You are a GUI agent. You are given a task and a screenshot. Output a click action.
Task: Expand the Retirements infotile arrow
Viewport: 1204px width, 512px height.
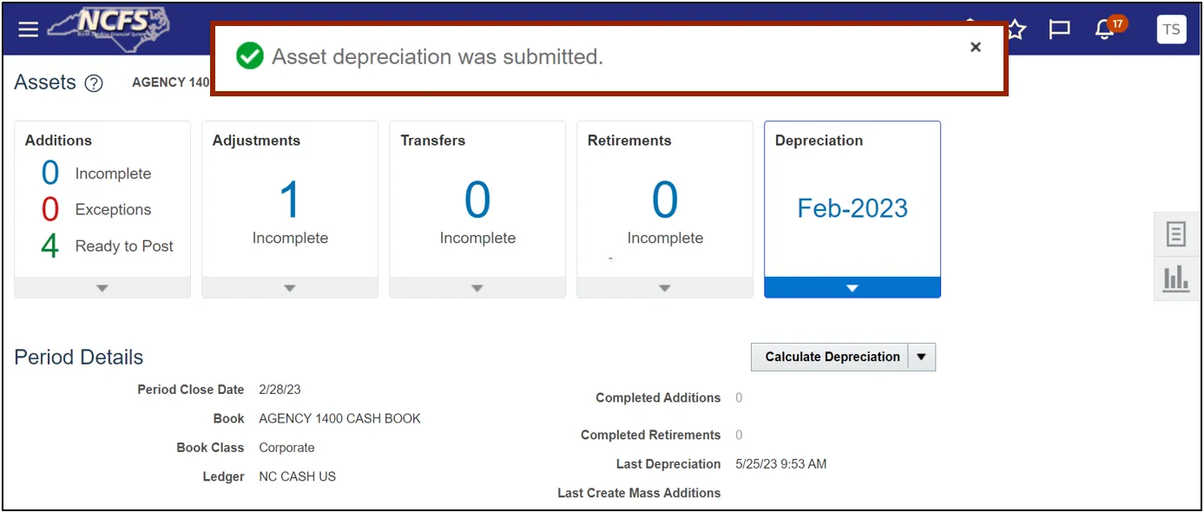(x=665, y=288)
